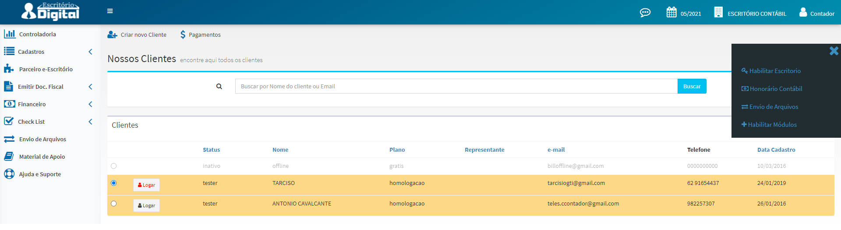This screenshot has width=841, height=230.
Task: Sort by Data Cadastro column header
Action: pyautogui.click(x=776, y=150)
